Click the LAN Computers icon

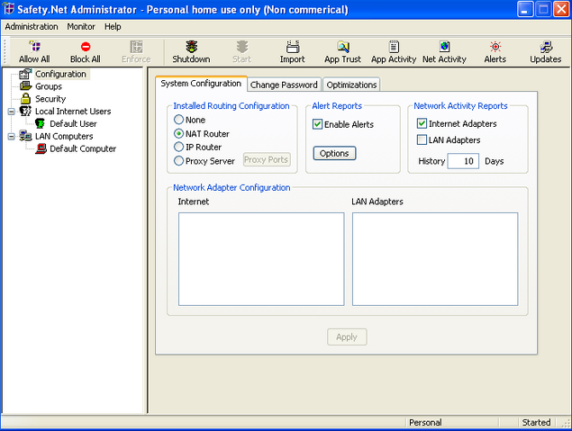pos(25,136)
